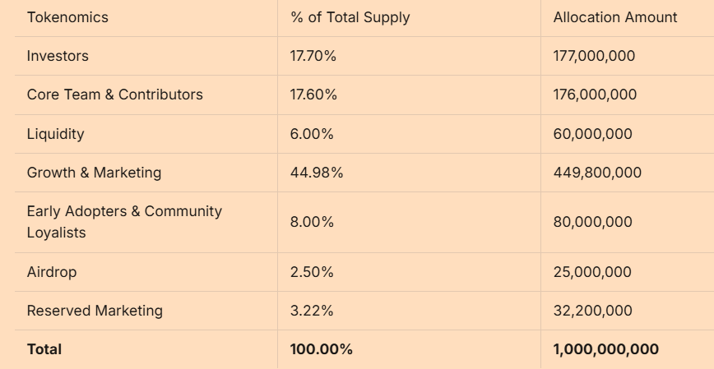
Task: Select the 6.00% Liquidity percentage
Action: (312, 134)
